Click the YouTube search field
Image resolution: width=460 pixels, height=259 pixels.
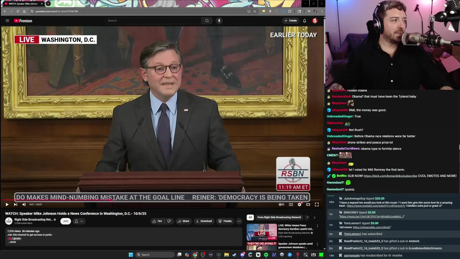(153, 21)
